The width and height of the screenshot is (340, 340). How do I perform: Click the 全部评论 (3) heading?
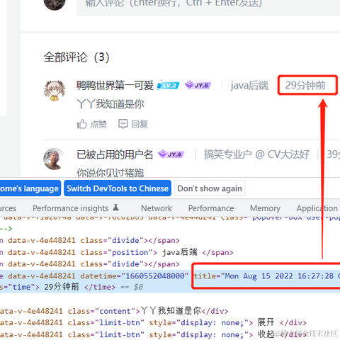(76, 57)
